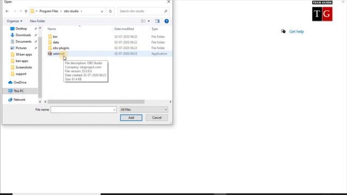This screenshot has height=195, width=347.
Task: Select the bin folder
Action: click(55, 36)
